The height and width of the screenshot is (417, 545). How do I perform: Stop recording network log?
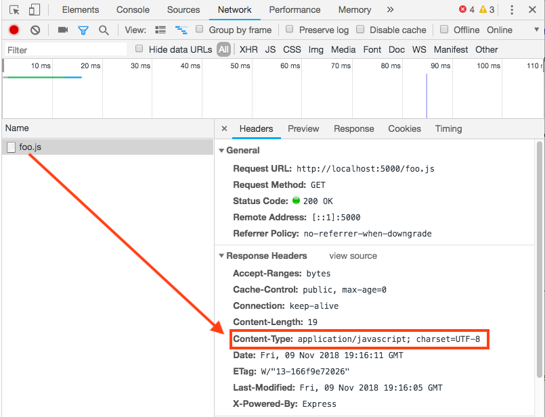14,30
